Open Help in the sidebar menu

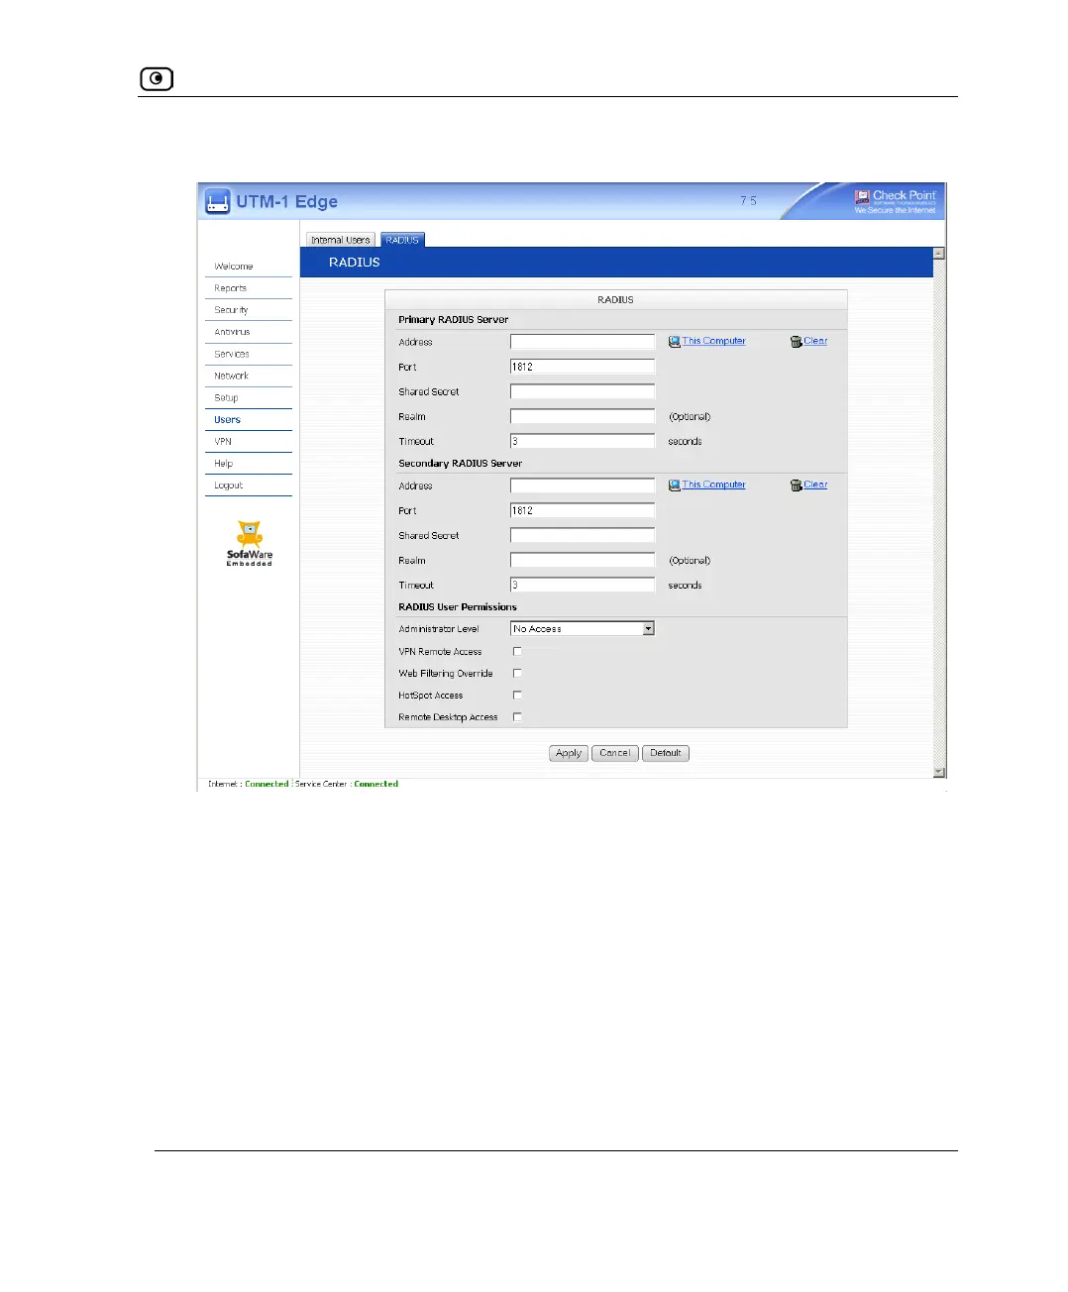coord(224,463)
